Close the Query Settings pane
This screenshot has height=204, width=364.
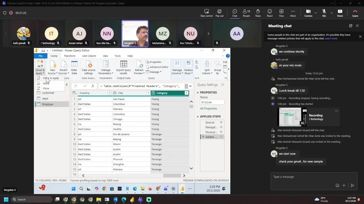point(223,85)
